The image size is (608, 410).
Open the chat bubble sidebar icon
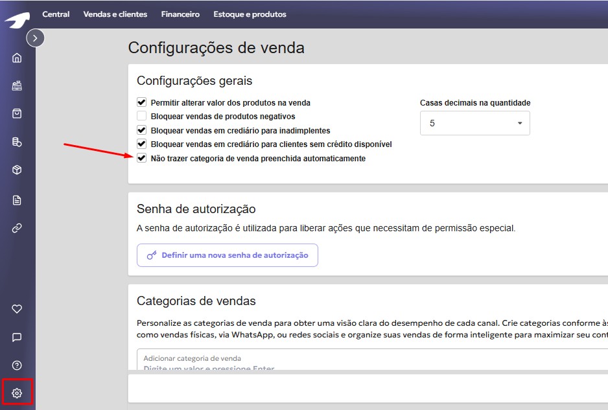17,337
